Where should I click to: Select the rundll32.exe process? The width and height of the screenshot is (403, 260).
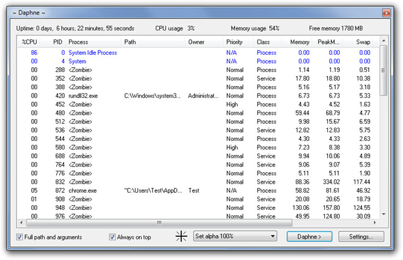198,96
